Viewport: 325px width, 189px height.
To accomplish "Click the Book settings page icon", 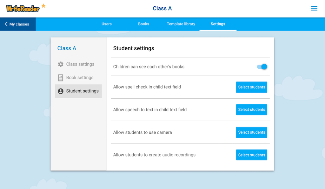I will 61,78.
